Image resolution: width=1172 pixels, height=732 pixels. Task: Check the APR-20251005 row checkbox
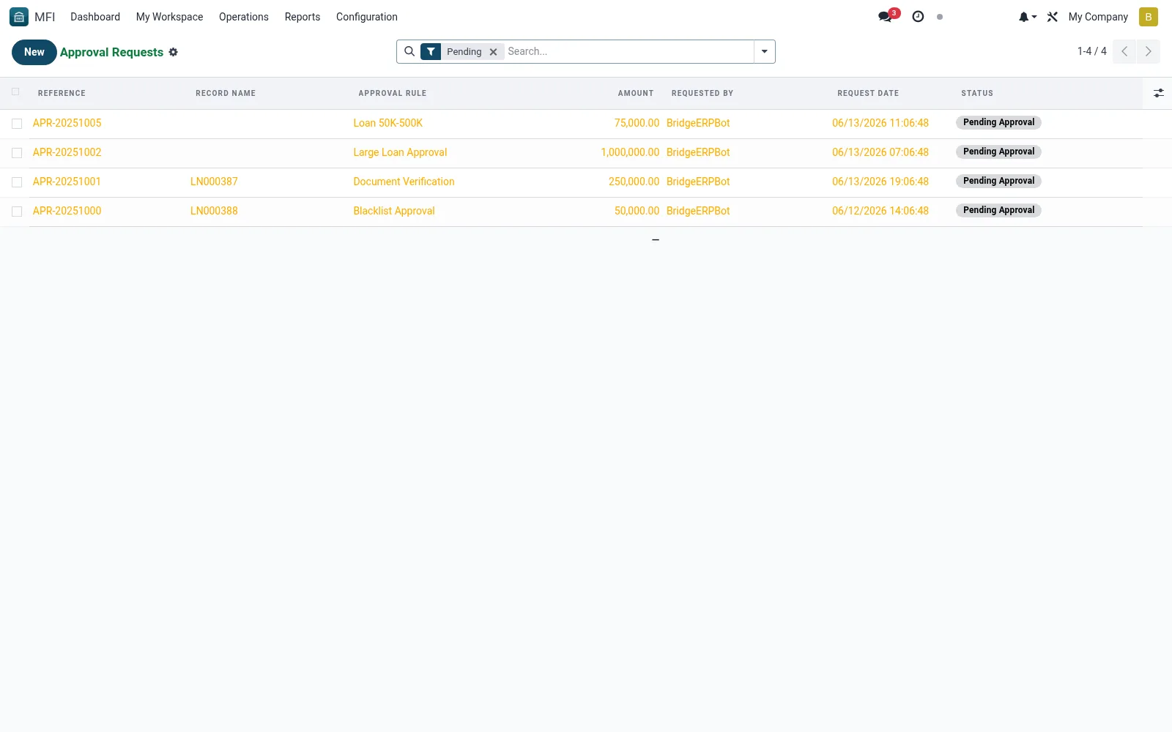pos(17,124)
